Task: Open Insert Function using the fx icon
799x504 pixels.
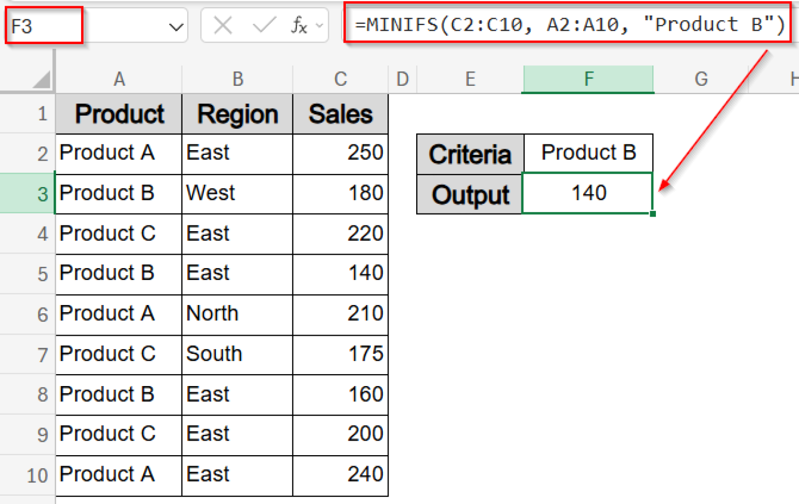Action: click(x=300, y=24)
